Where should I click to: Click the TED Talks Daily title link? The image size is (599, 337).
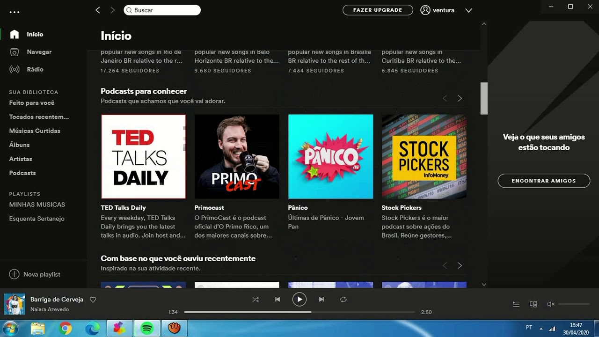point(124,207)
